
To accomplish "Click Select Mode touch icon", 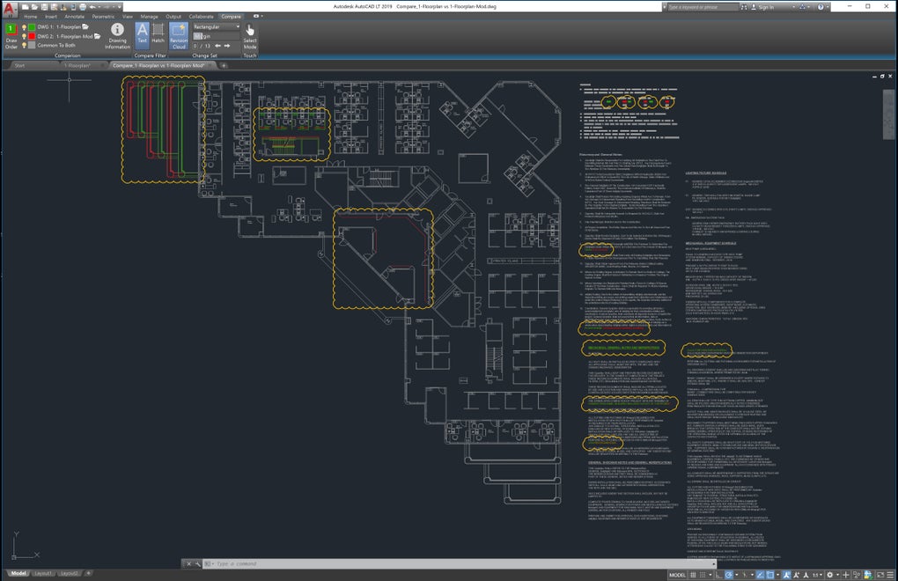I will [250, 32].
